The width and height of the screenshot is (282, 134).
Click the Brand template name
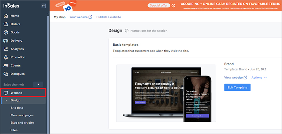coord(229,64)
